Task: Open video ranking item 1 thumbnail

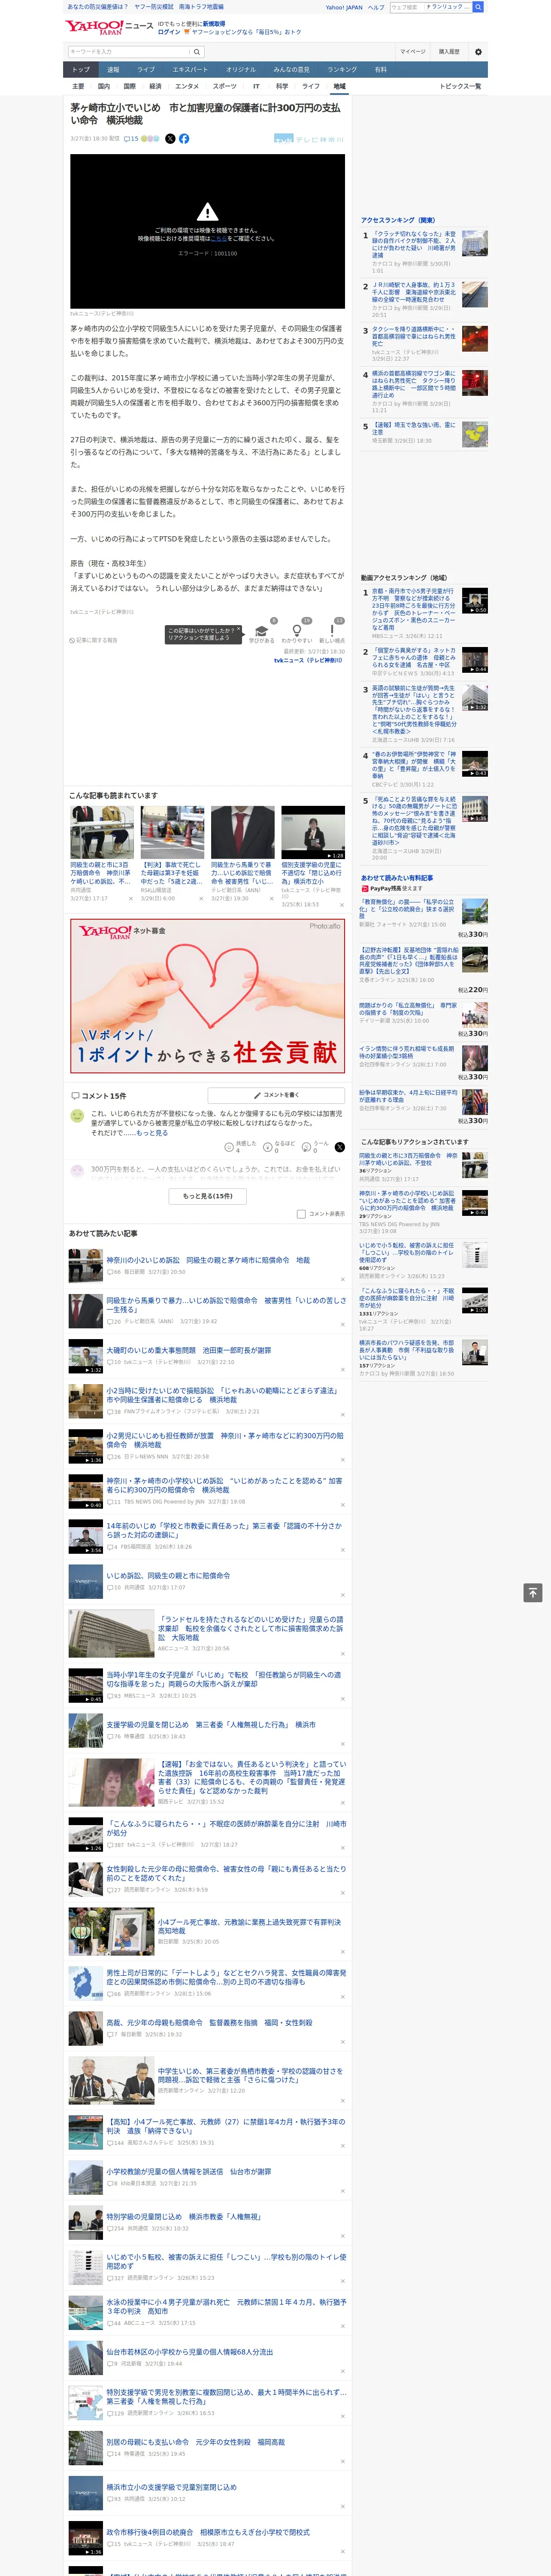Action: (x=475, y=601)
